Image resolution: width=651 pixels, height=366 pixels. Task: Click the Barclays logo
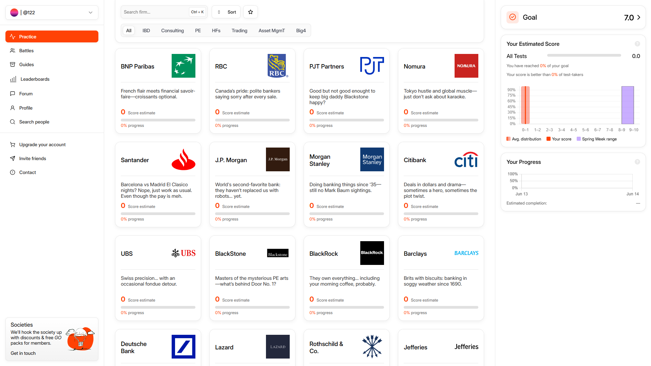pos(466,253)
